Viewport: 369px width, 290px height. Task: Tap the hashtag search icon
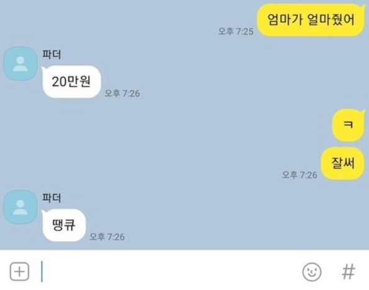click(348, 271)
